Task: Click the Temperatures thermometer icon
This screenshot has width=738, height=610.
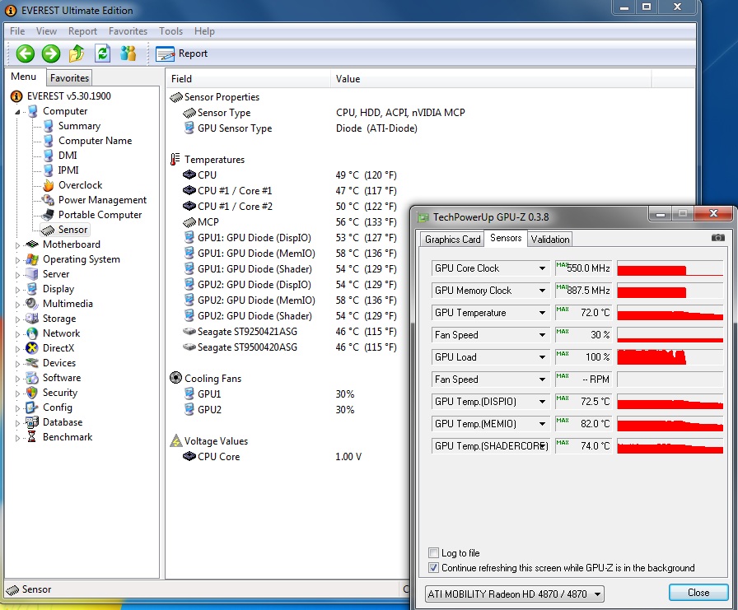Action: [175, 160]
